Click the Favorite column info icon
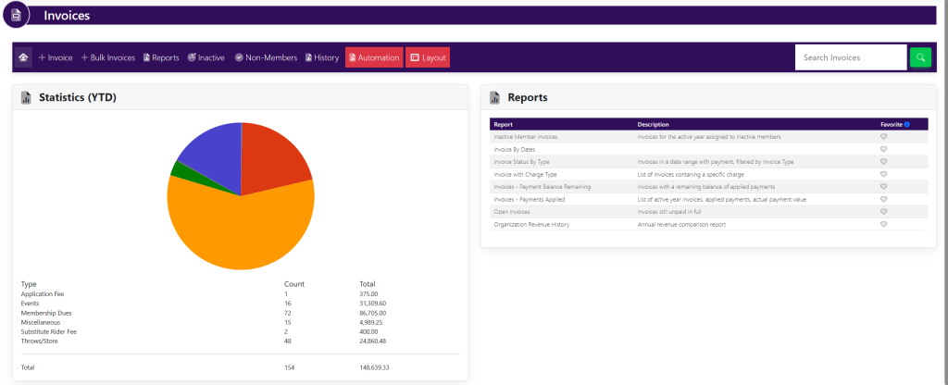 pyautogui.click(x=906, y=124)
